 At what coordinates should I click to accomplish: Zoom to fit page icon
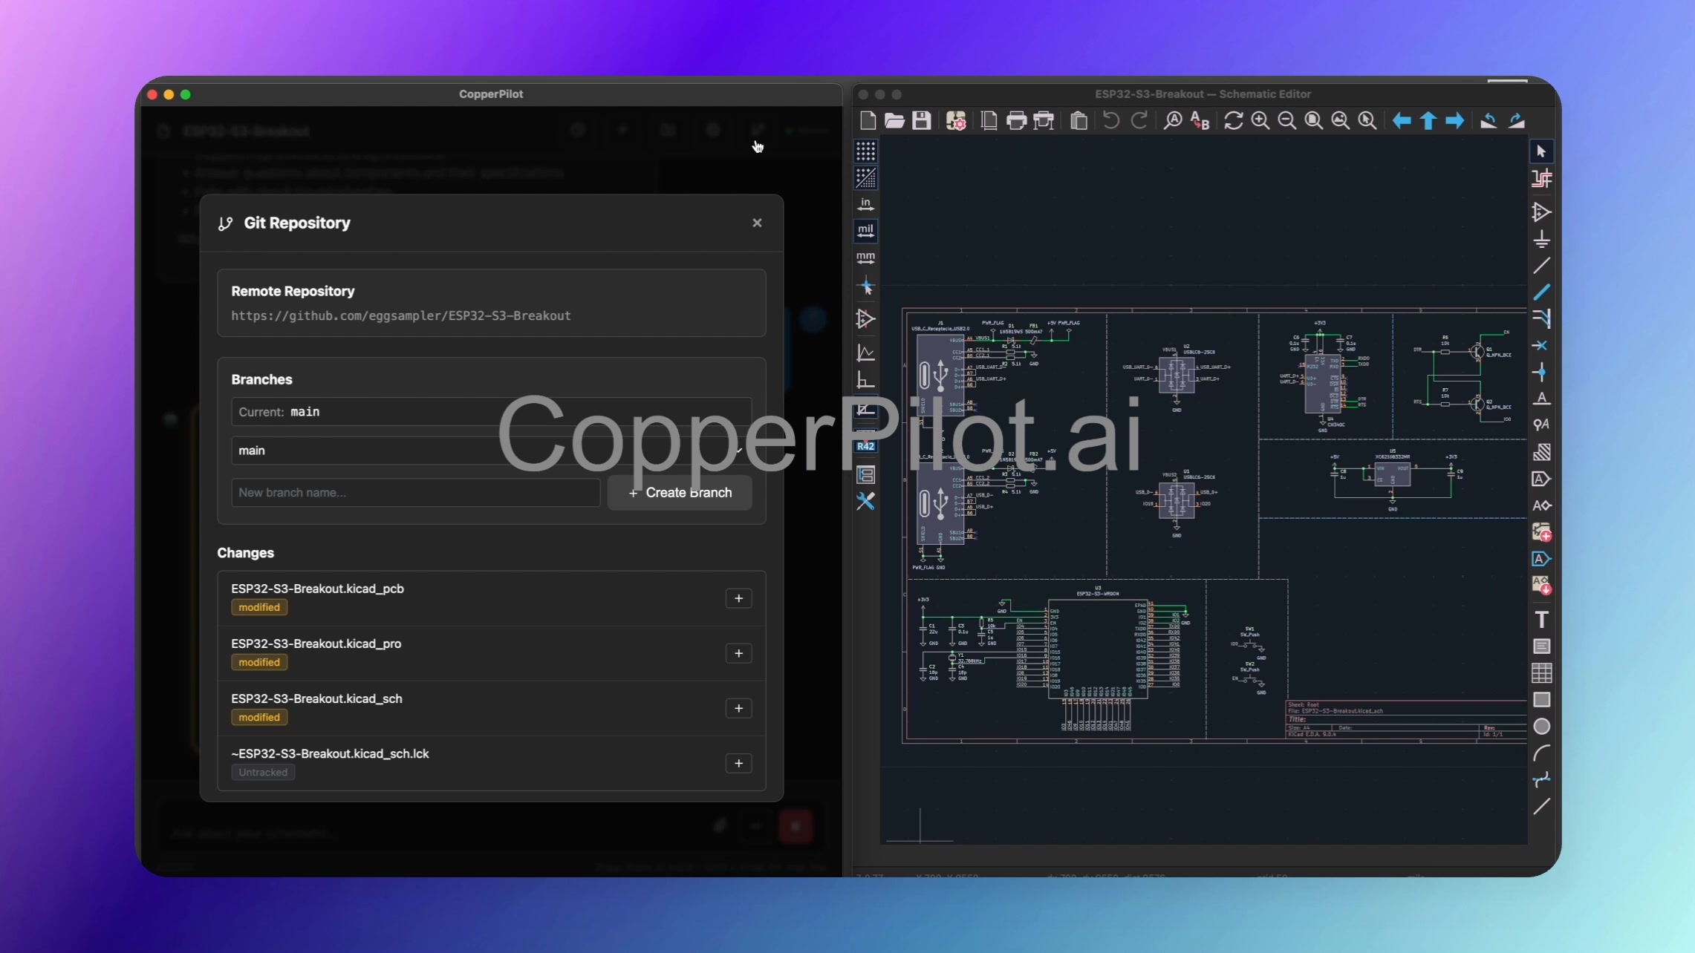click(x=1314, y=120)
